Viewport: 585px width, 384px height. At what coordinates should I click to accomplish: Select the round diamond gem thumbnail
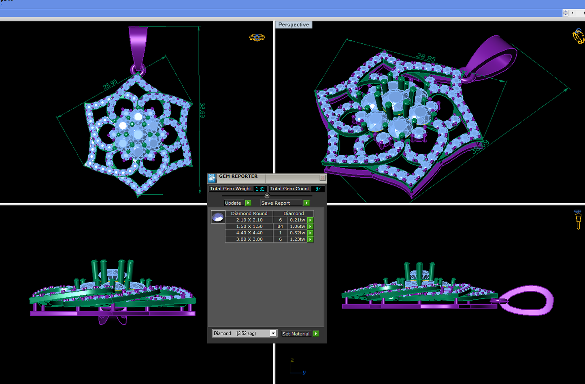point(218,217)
